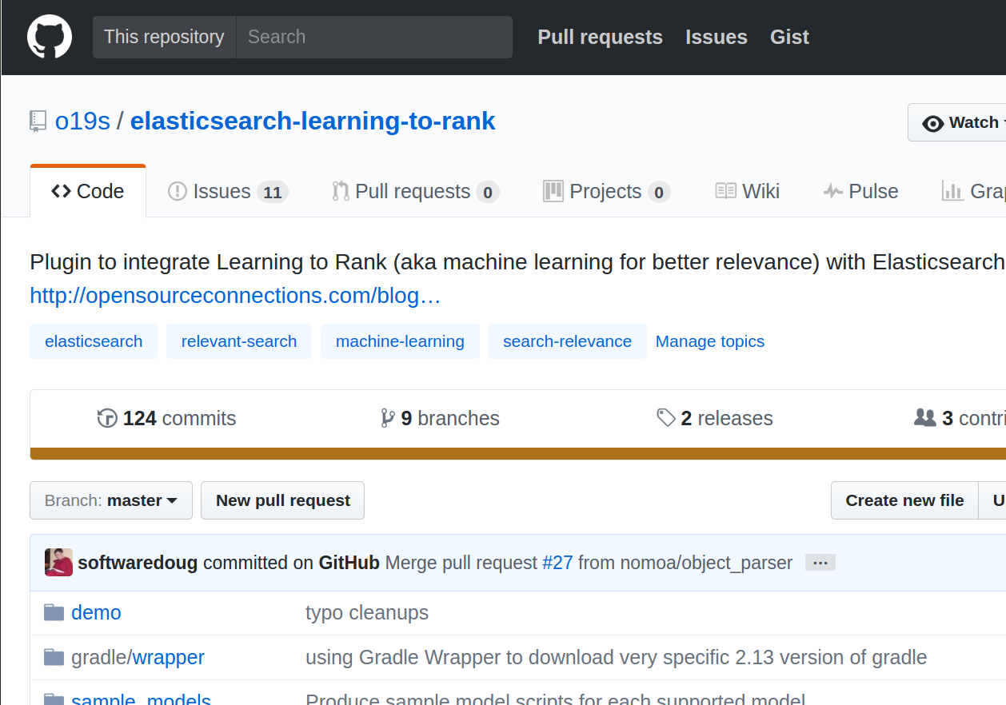Open the Issues tab with 11 items
1006x705 pixels.
[227, 192]
